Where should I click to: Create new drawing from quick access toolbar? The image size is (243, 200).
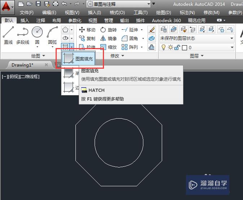21,4
